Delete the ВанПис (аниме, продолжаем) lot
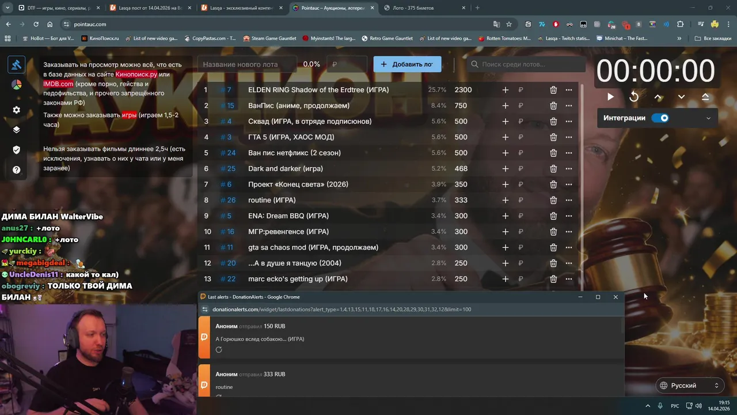Screen dimensions: 737x415 click(x=553, y=105)
